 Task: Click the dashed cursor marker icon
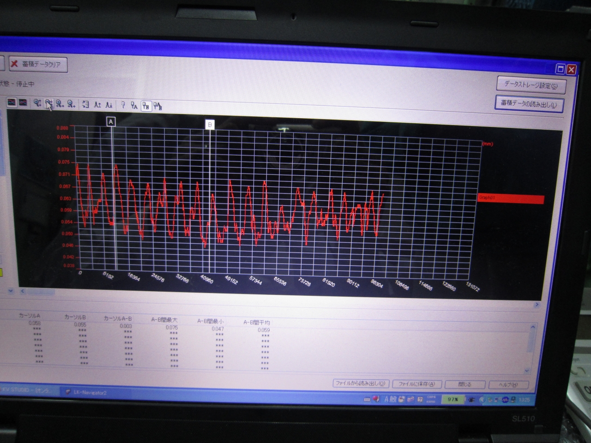[x=123, y=105]
